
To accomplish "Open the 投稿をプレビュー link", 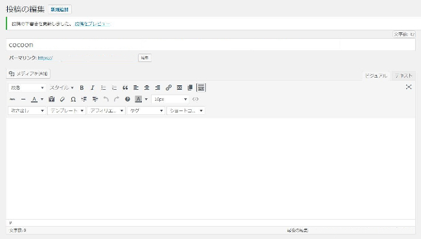I will coord(92,24).
